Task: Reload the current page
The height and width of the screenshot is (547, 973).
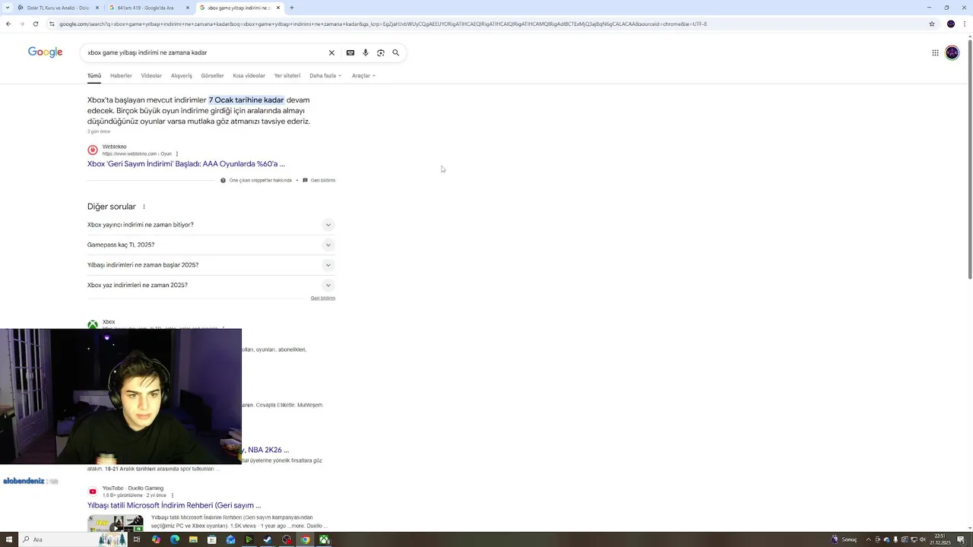Action: coord(36,24)
